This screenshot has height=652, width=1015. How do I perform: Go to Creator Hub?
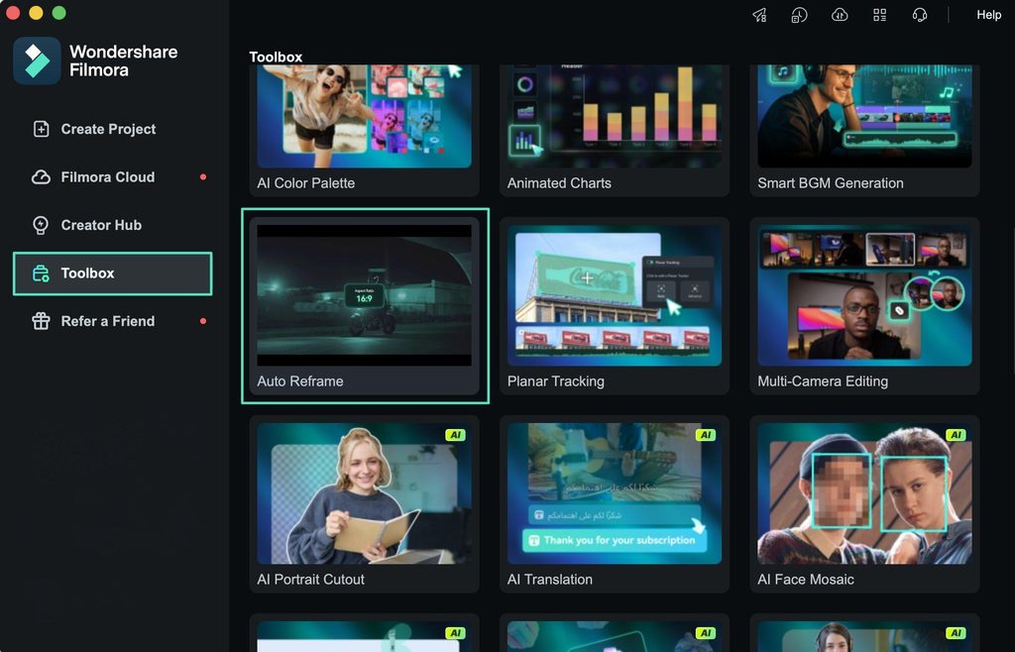[113, 225]
